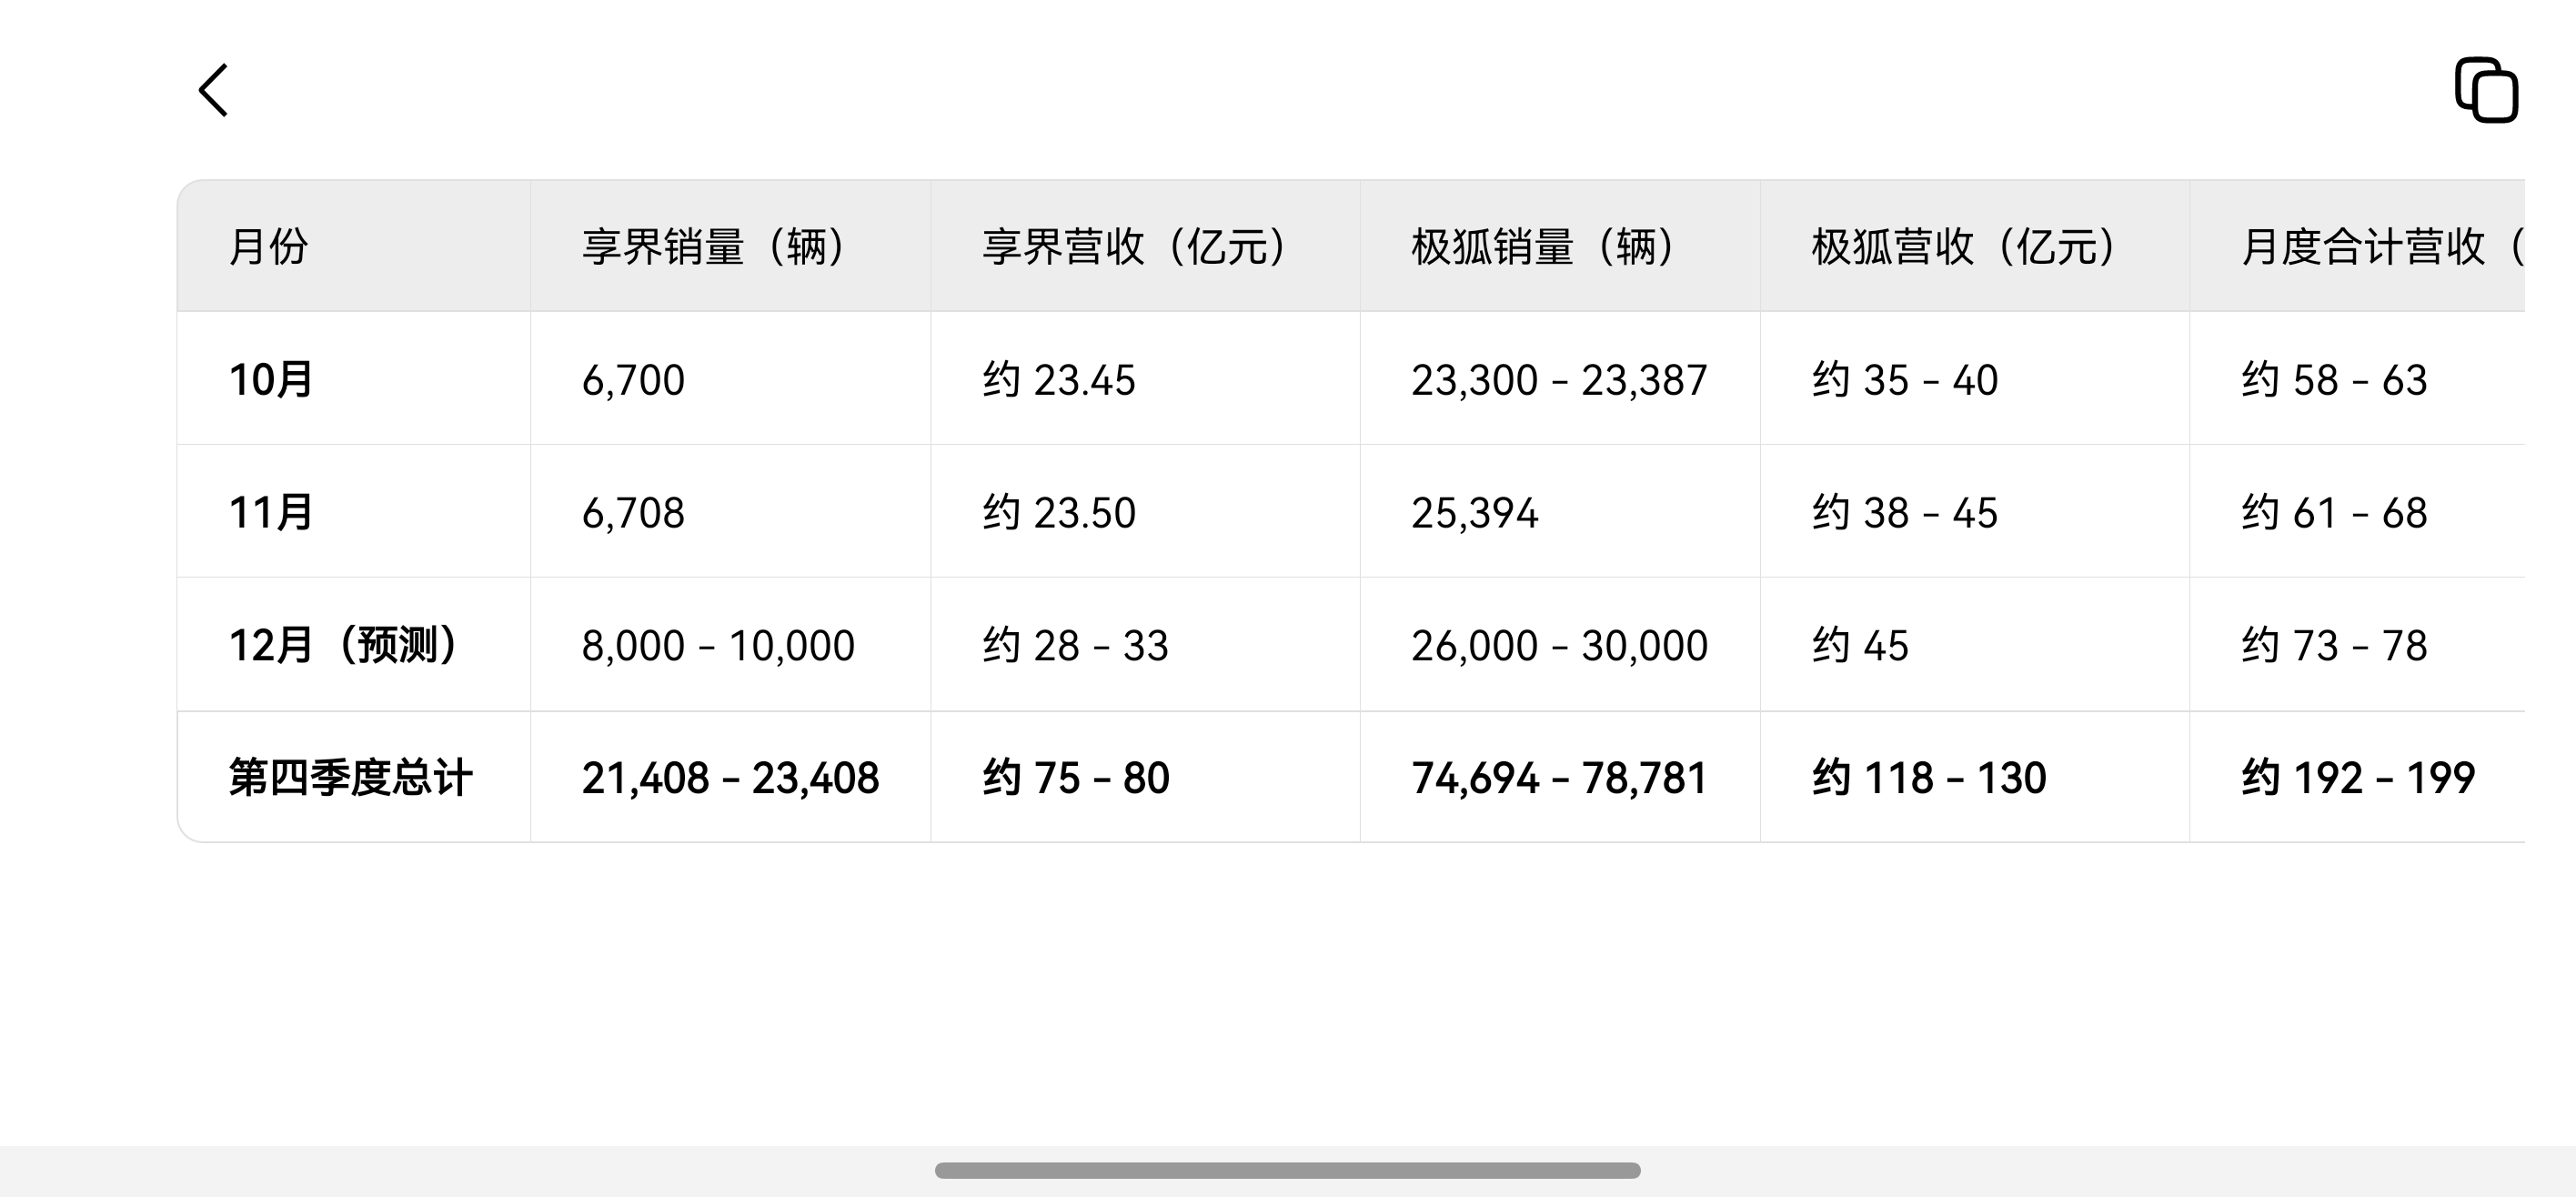Screen dimensions: 2576x1197
Task: Click the 享界销量（辆） header cell
Action: coord(714,247)
